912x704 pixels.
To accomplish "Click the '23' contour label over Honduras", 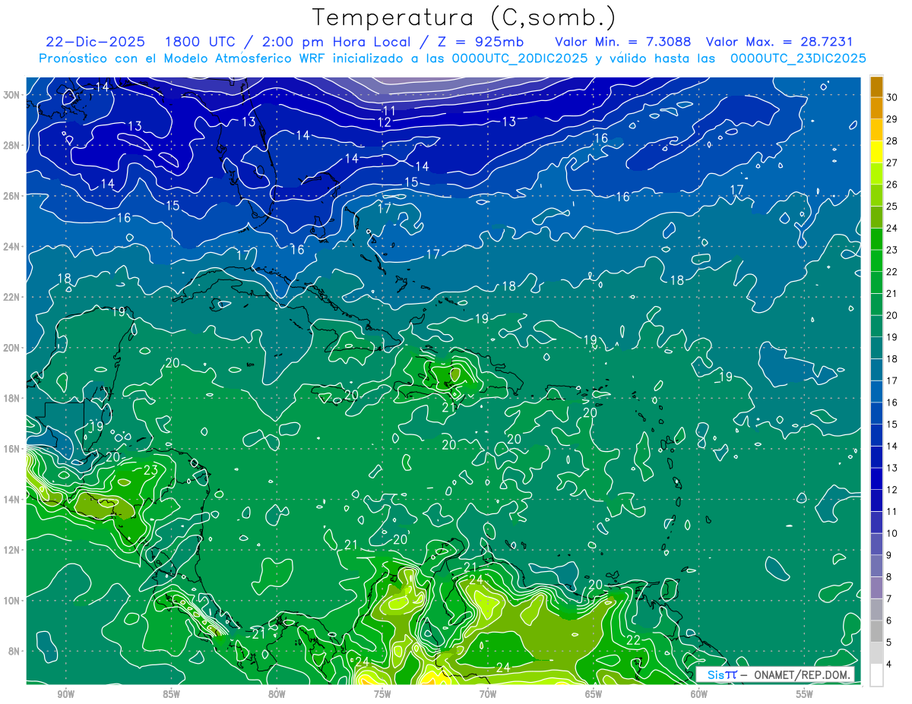I will point(150,470).
